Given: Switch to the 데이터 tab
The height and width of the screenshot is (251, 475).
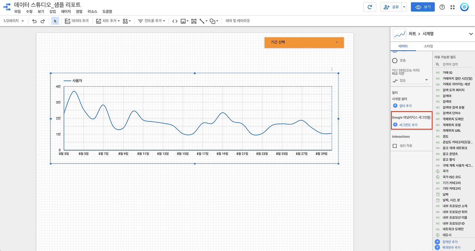Looking at the screenshot, I should point(403,46).
